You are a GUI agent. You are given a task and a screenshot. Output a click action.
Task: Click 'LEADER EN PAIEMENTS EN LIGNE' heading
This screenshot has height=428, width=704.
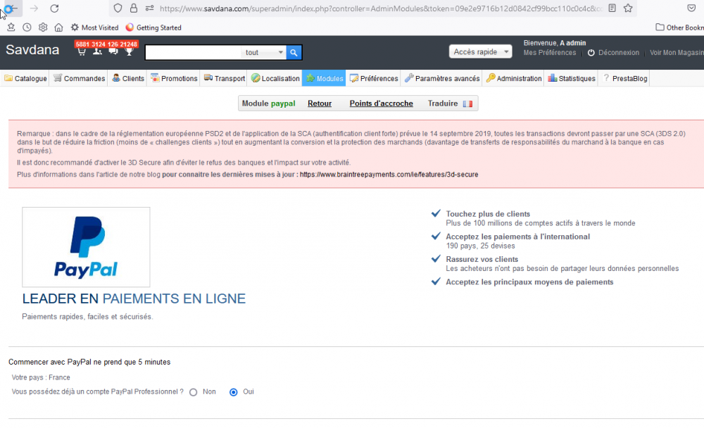tap(134, 298)
